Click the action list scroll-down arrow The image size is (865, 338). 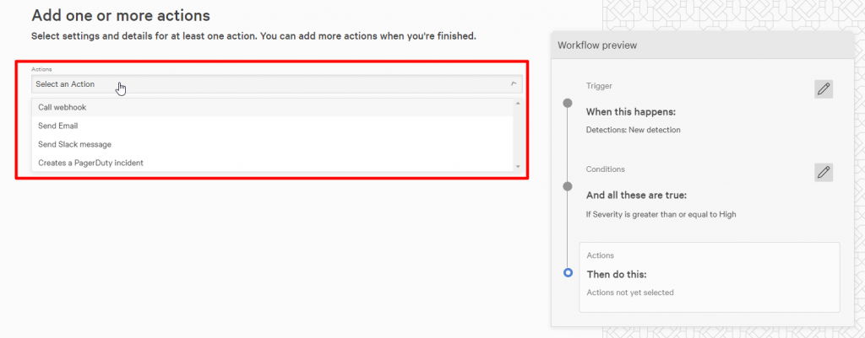tap(518, 166)
